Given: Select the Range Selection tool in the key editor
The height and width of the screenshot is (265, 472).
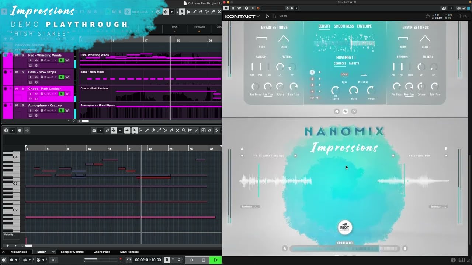Looking at the screenshot, I should pyautogui.click(x=140, y=130).
